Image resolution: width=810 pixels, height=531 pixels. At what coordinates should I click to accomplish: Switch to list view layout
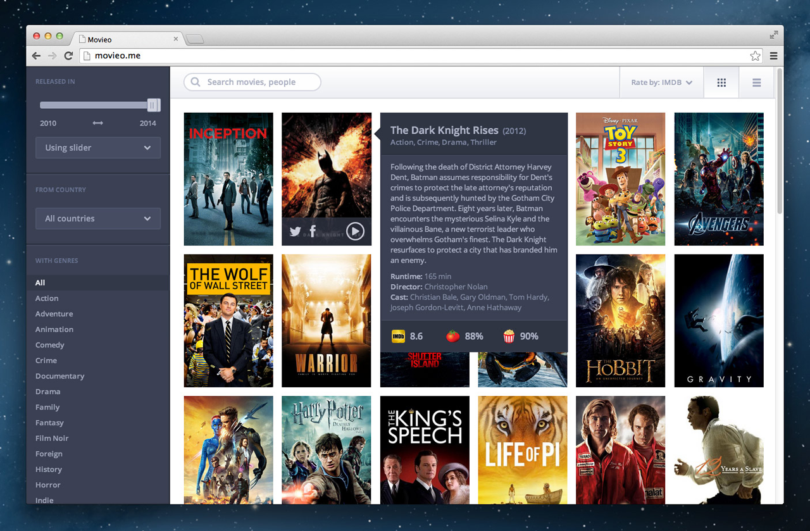tap(756, 82)
